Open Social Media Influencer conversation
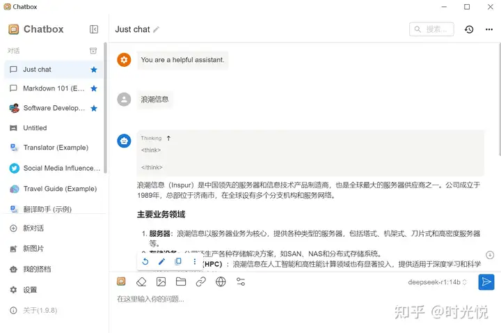This screenshot has width=501, height=333. tap(54, 168)
